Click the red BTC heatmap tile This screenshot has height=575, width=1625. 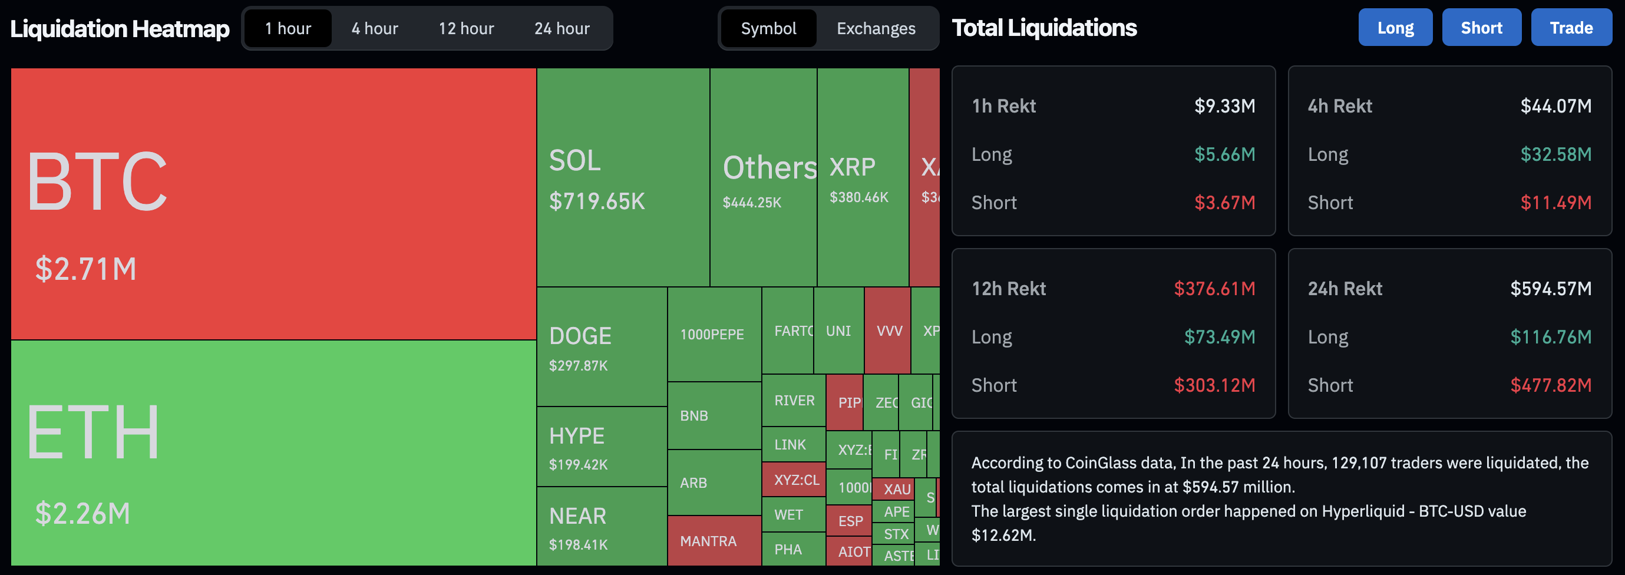(x=273, y=204)
